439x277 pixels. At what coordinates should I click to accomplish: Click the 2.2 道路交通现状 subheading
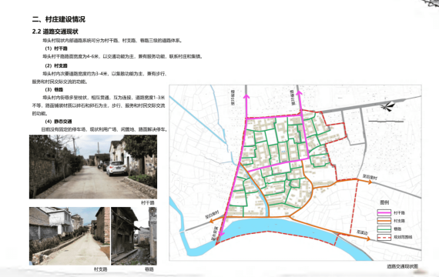[x=55, y=32]
